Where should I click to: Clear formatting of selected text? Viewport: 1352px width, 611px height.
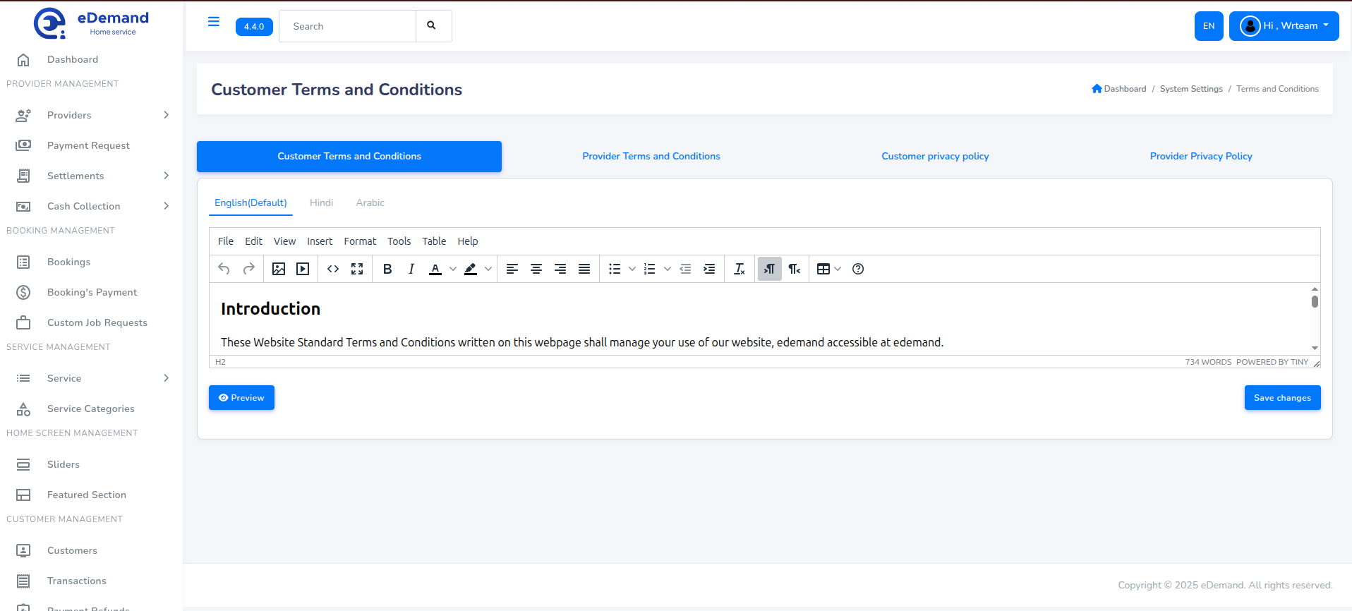740,269
